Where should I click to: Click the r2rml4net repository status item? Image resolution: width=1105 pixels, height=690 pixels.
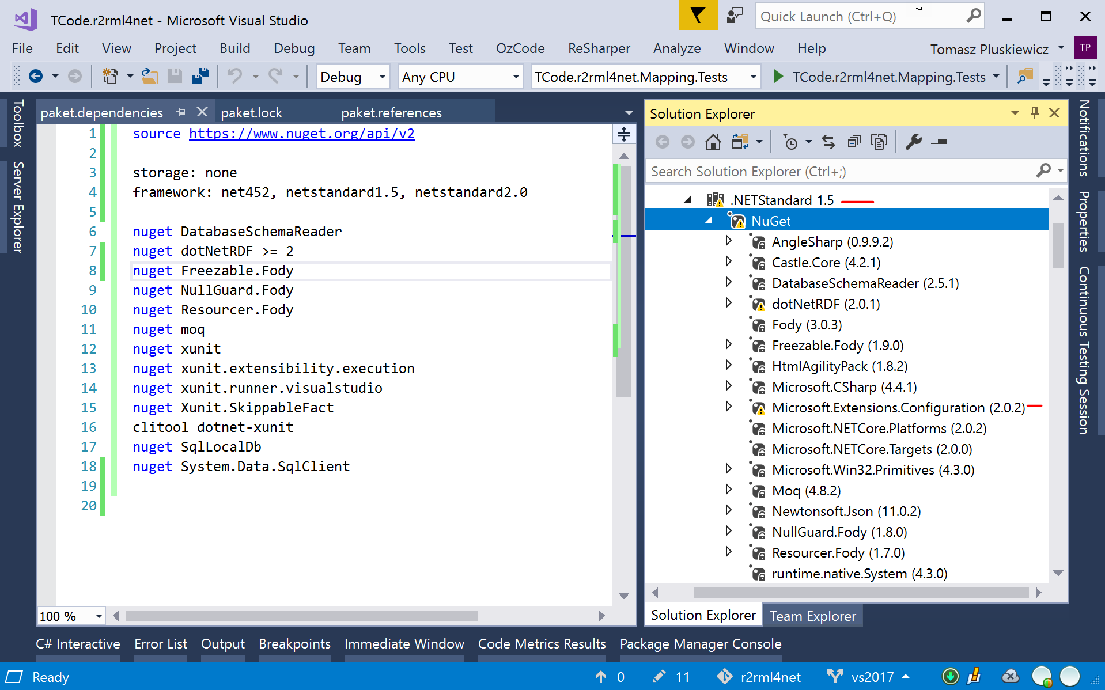758,677
